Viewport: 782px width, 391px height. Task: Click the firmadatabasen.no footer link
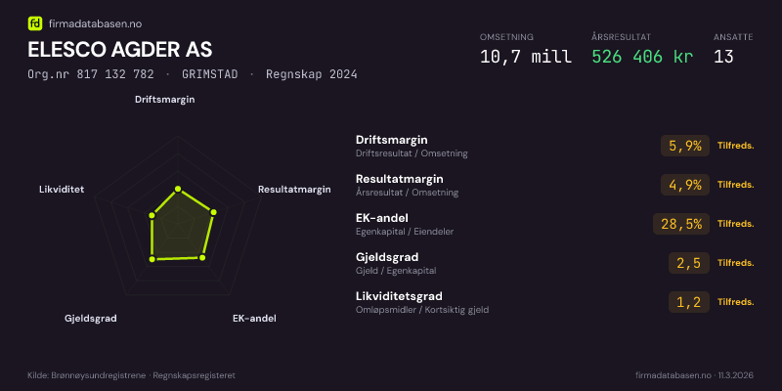(673, 375)
